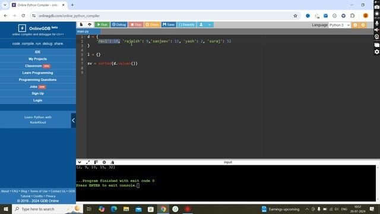Screen dimensions: 380x214
Task: Open Learn Python with KodeKloud ad
Action: [38, 120]
